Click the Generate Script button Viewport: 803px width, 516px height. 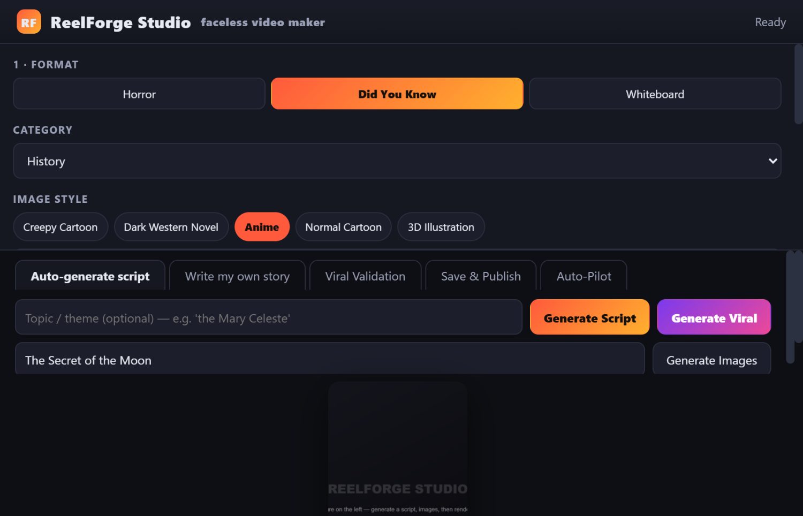[x=590, y=317]
